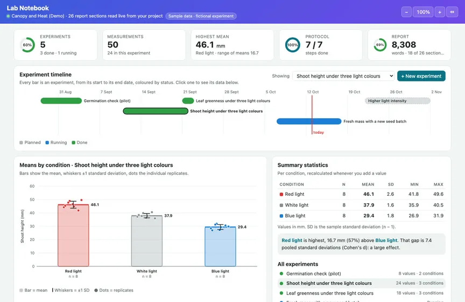465x302 pixels.
Task: Click the MAX column header
Action: pos(438,184)
